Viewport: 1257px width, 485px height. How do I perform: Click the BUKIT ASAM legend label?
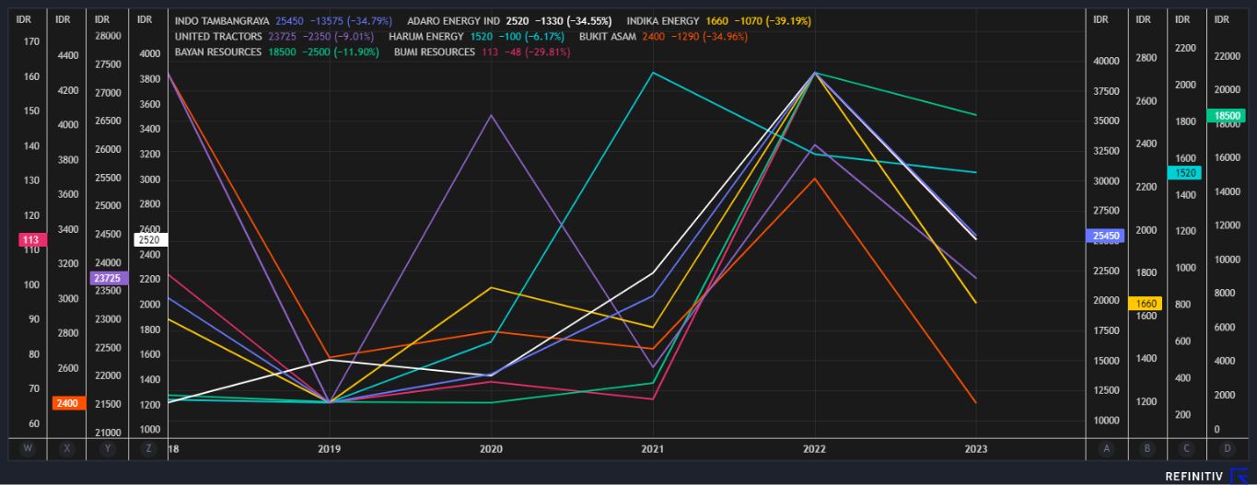[x=608, y=36]
